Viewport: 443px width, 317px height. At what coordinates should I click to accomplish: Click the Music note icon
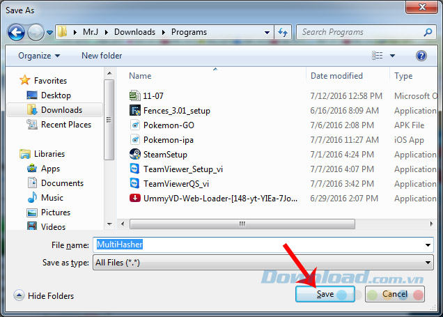coord(32,197)
